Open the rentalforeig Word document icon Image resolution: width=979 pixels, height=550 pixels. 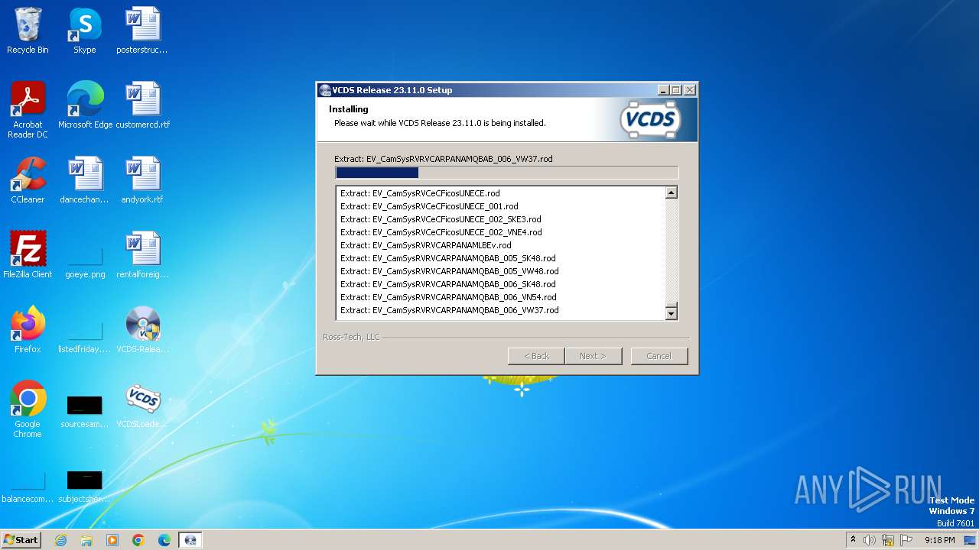(142, 255)
